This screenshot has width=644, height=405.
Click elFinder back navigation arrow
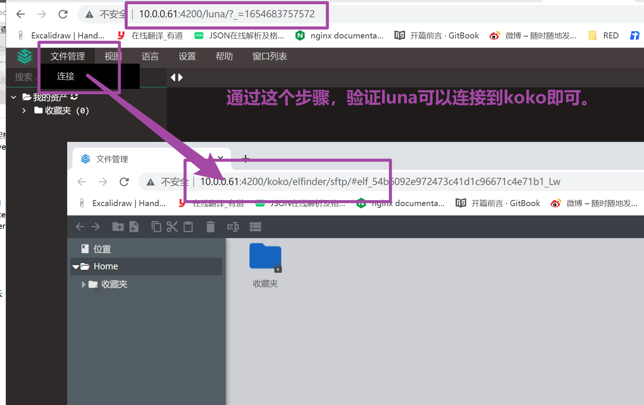(x=80, y=226)
